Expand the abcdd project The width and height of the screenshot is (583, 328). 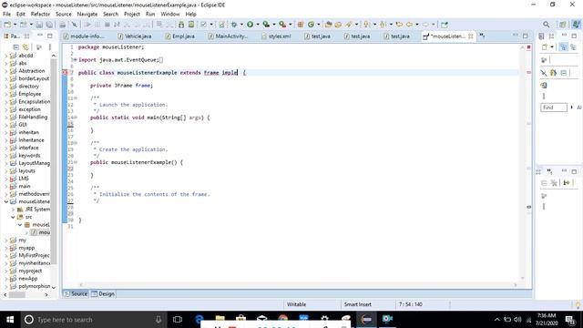(6, 56)
